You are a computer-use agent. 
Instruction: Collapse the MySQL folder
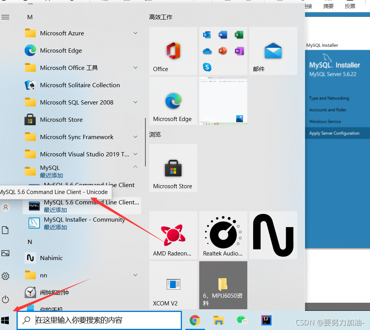coord(82,171)
